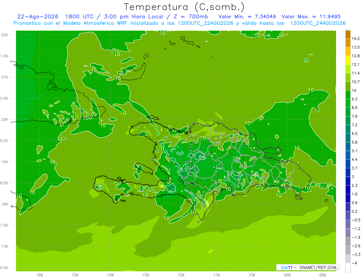Click the "-3.3" value on the color scale
The width and height of the screenshot is (362, 279).
(356, 255)
